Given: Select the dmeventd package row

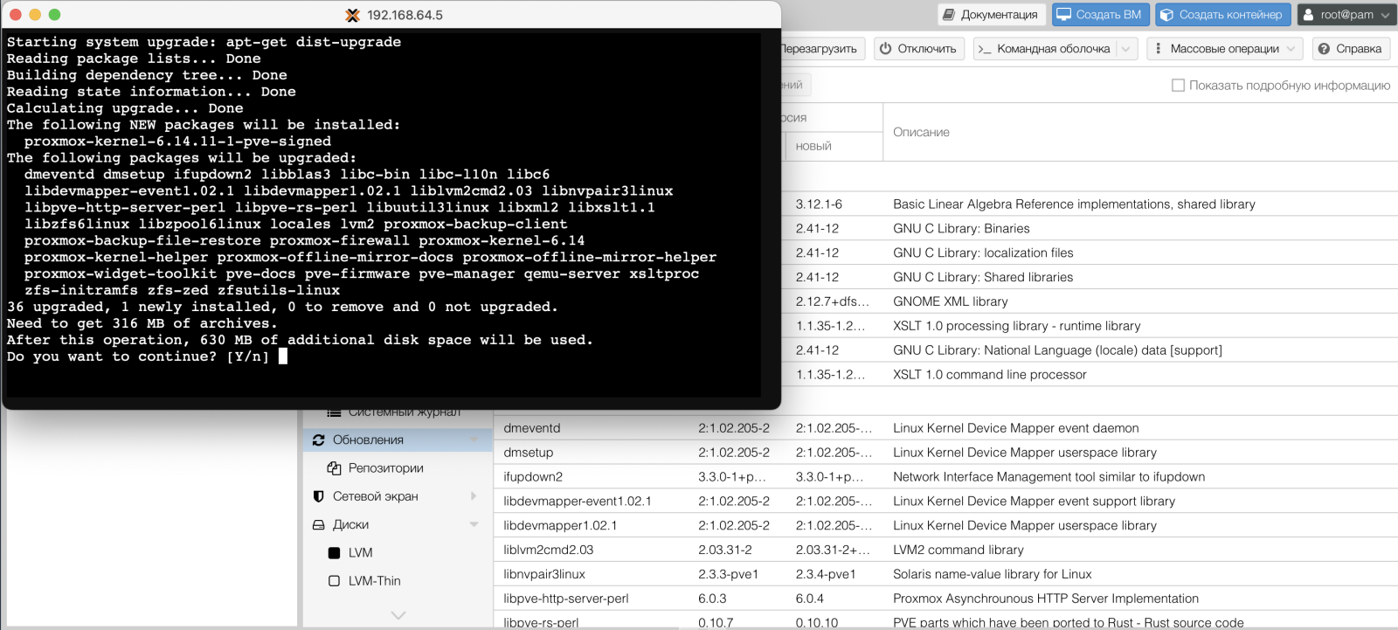Looking at the screenshot, I should click(x=945, y=428).
